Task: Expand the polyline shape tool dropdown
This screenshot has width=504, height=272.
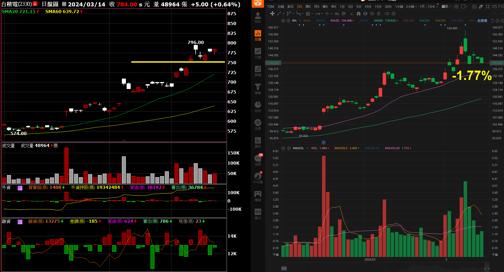Action: point(293,14)
